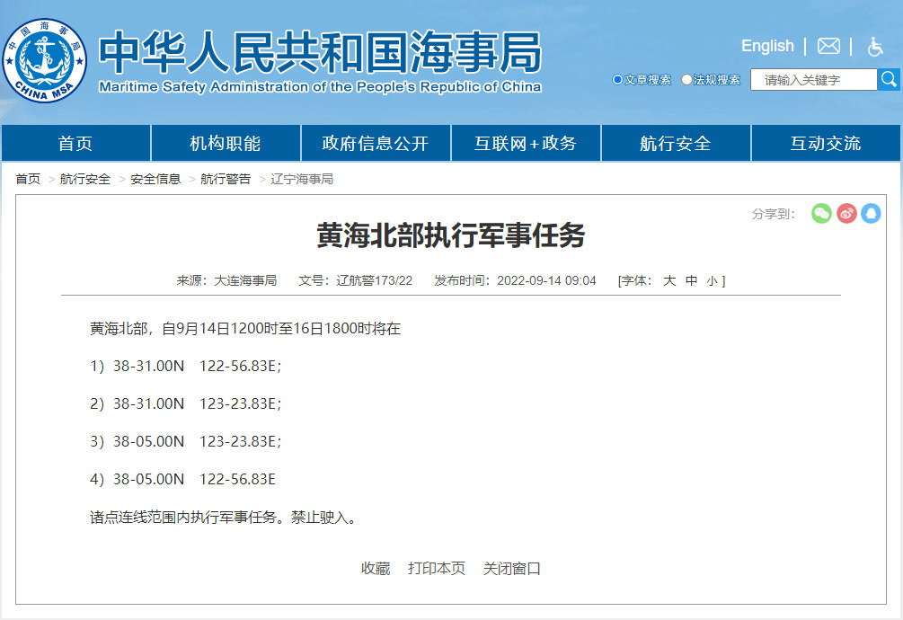Image resolution: width=903 pixels, height=620 pixels.
Task: Go to 航行安全 in the breadcrumb
Action: point(84,179)
